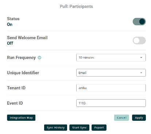Click the Send Welcome Email label
The width and height of the screenshot is (151, 134).
(x=27, y=38)
